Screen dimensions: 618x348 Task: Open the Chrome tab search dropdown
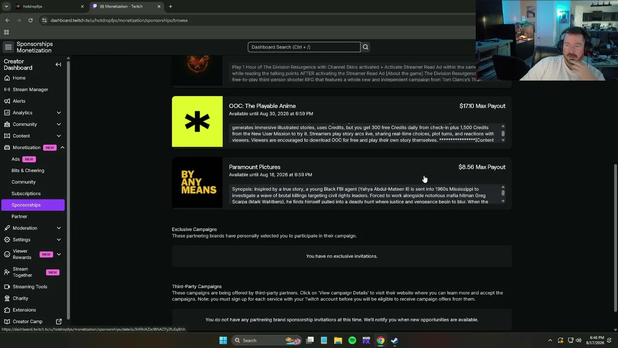(6, 6)
